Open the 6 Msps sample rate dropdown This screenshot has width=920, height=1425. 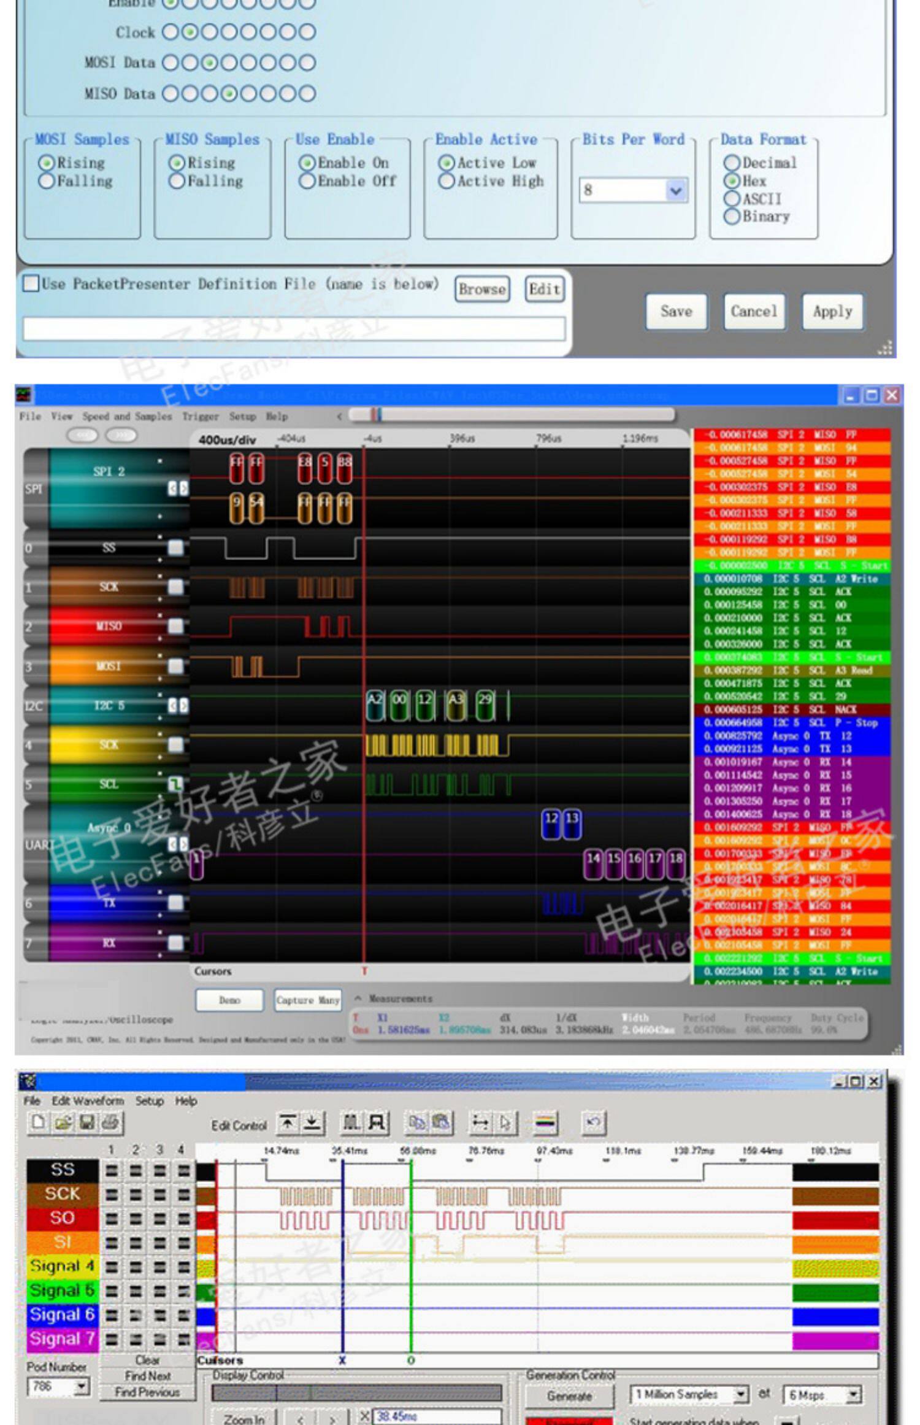coord(853,1395)
